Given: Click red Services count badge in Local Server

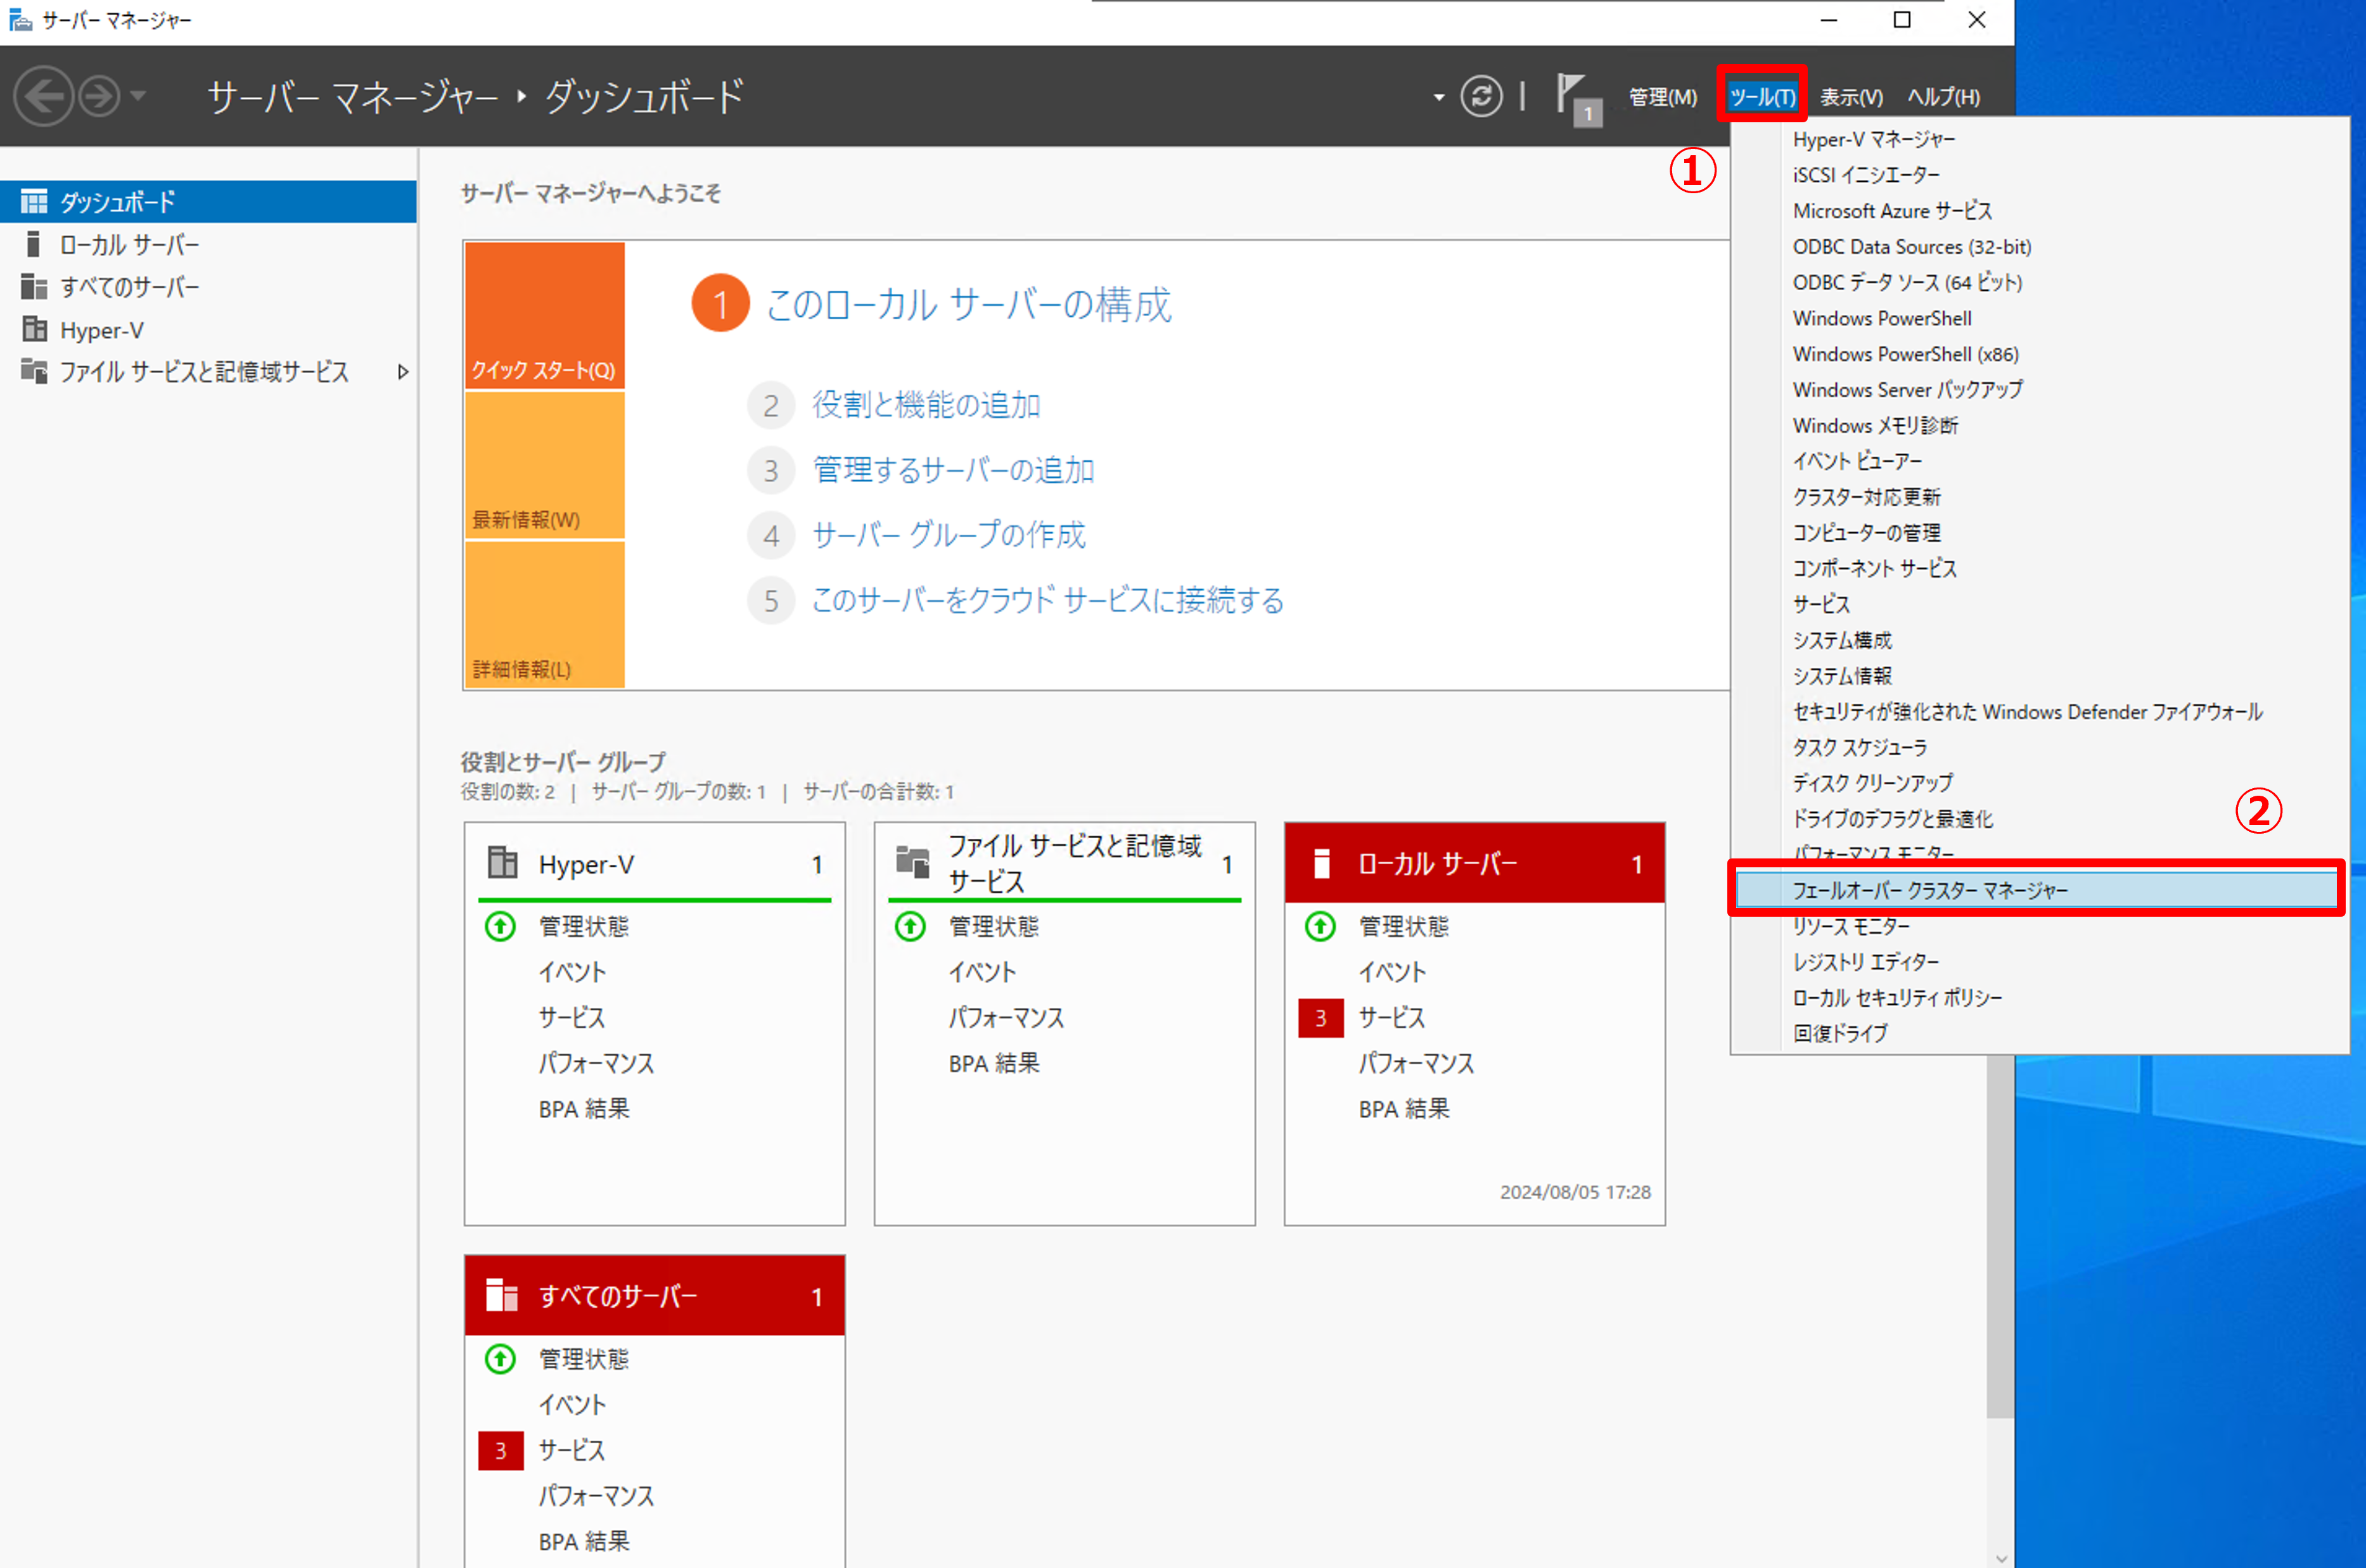Looking at the screenshot, I should point(1320,1018).
